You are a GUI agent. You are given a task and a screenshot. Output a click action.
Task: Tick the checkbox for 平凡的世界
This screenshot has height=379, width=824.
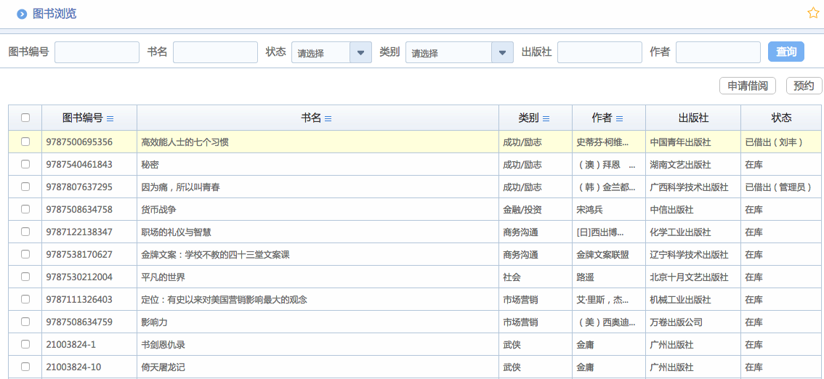point(25,277)
